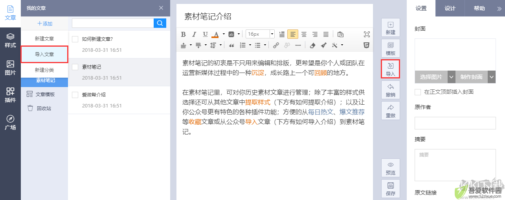Preview the article with 预览
Screen dimensions: 505x200
point(390,168)
